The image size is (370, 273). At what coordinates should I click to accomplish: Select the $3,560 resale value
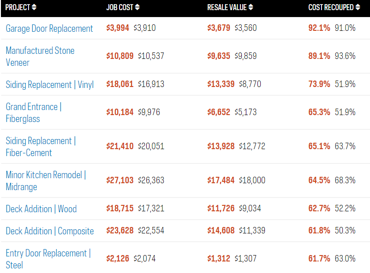(245, 28)
